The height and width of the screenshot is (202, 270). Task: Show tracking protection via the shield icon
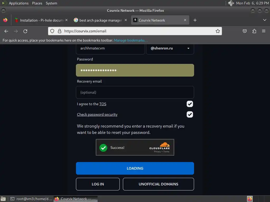pyautogui.click(x=52, y=31)
